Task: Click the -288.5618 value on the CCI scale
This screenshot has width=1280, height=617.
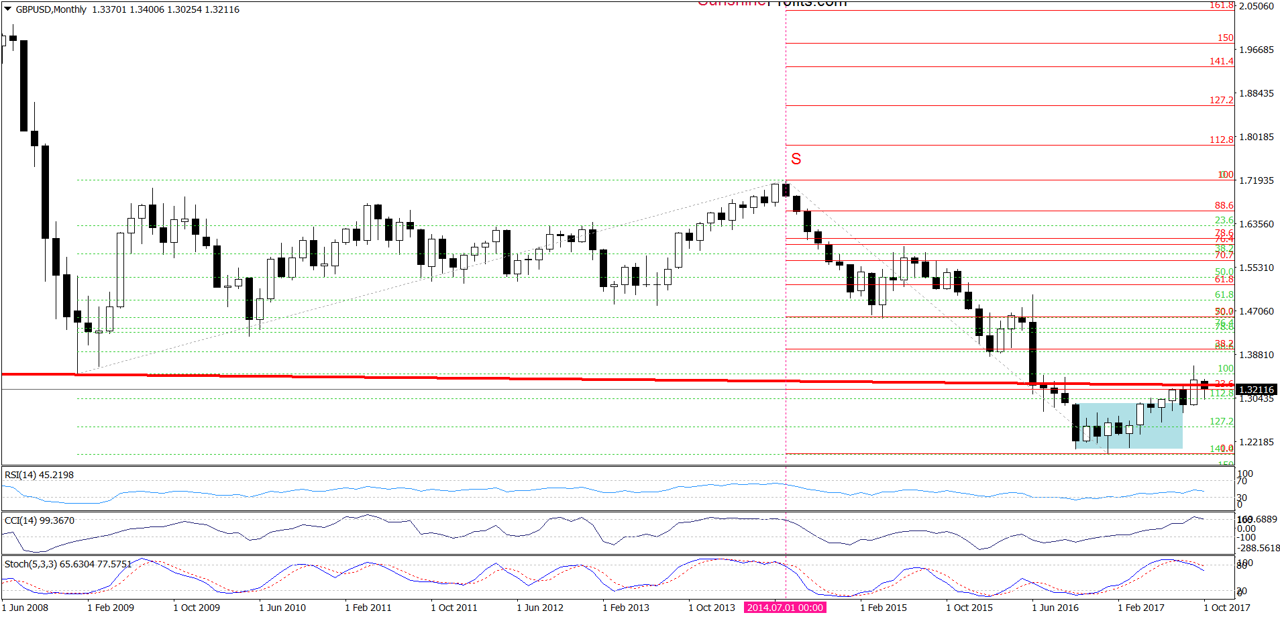Action: pos(1259,548)
